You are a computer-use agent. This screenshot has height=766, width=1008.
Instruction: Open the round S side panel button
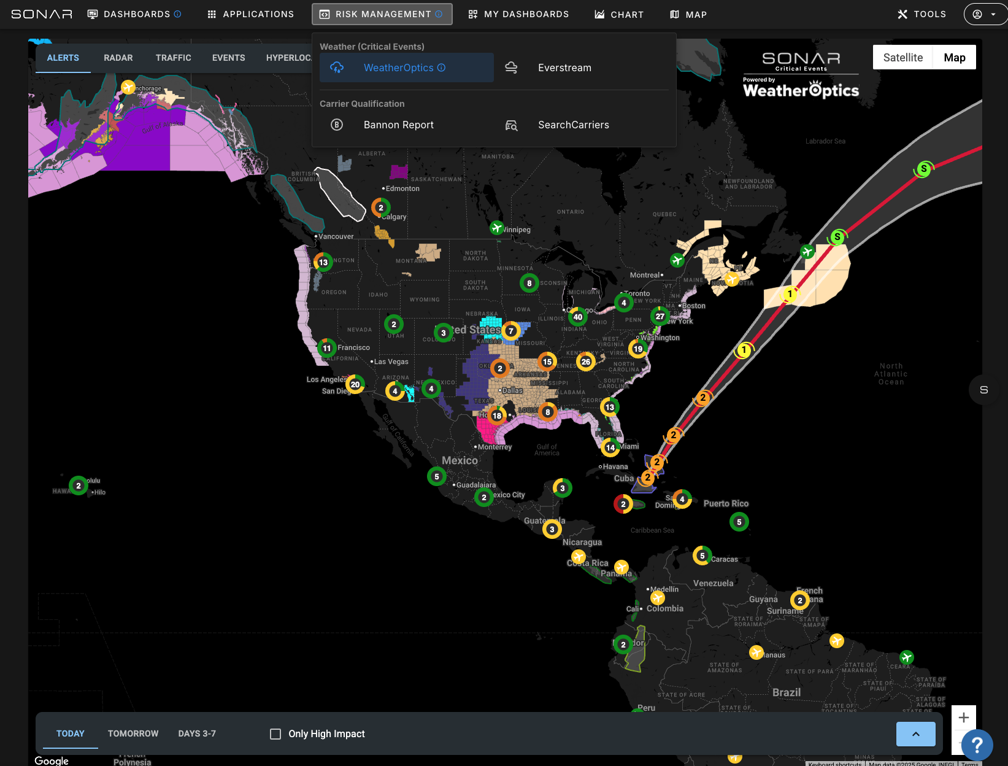tap(983, 390)
